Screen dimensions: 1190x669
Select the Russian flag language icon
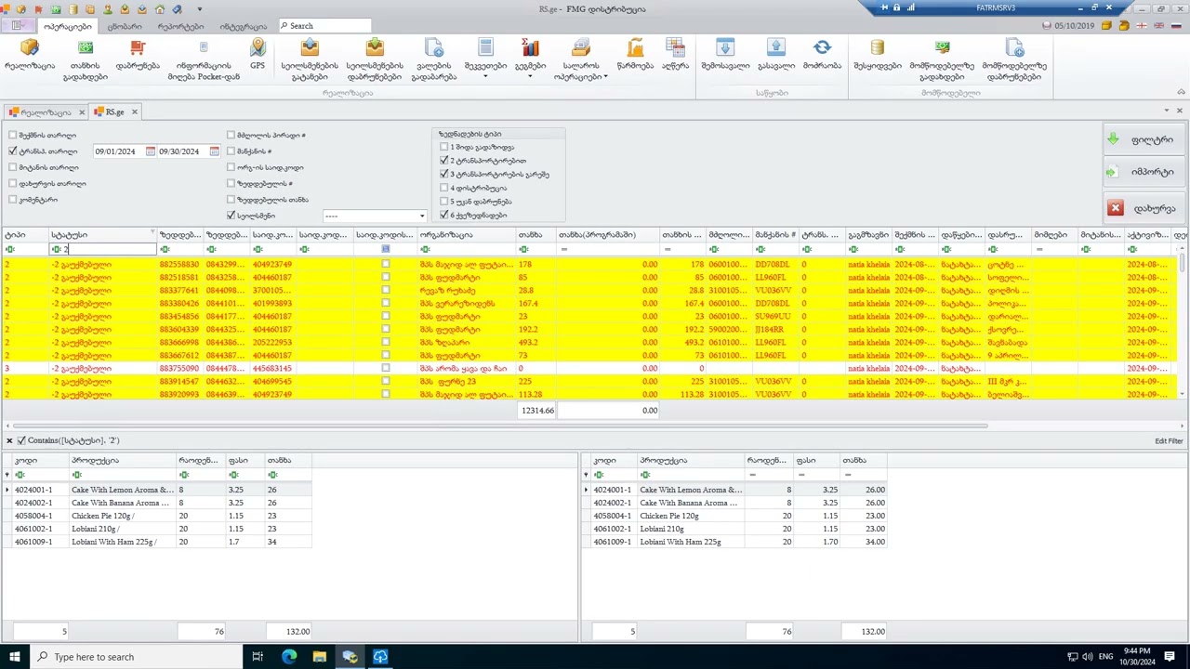[1176, 26]
